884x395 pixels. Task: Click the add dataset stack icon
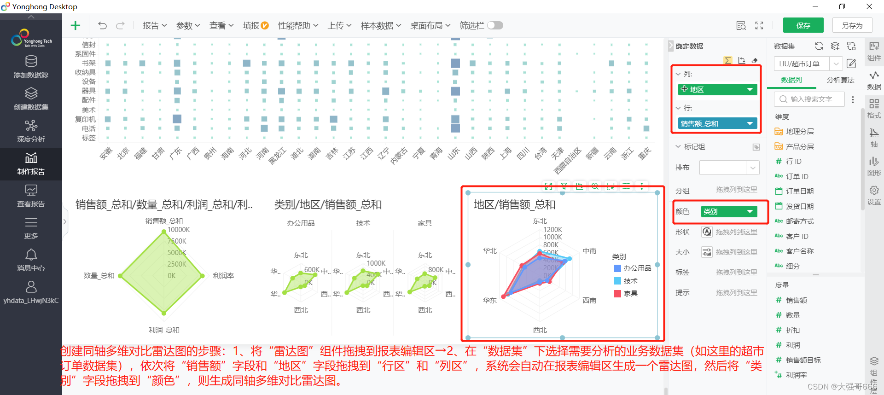[835, 46]
